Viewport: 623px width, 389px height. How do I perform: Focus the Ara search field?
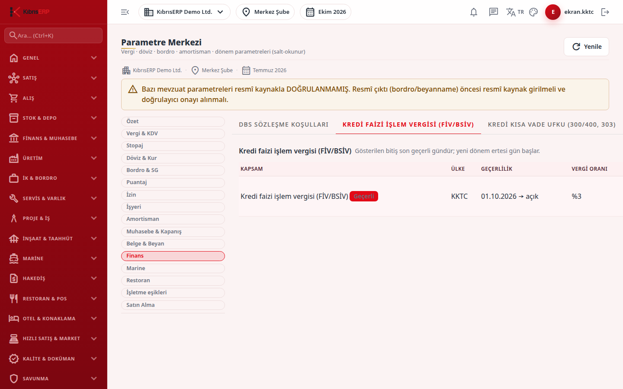pos(53,35)
